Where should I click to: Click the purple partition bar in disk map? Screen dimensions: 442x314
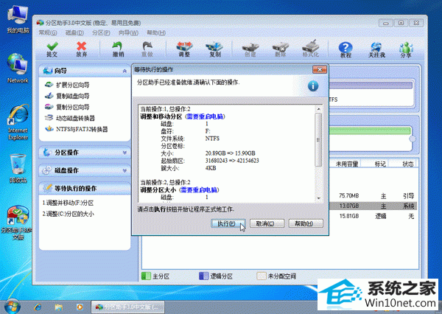pos(371,86)
